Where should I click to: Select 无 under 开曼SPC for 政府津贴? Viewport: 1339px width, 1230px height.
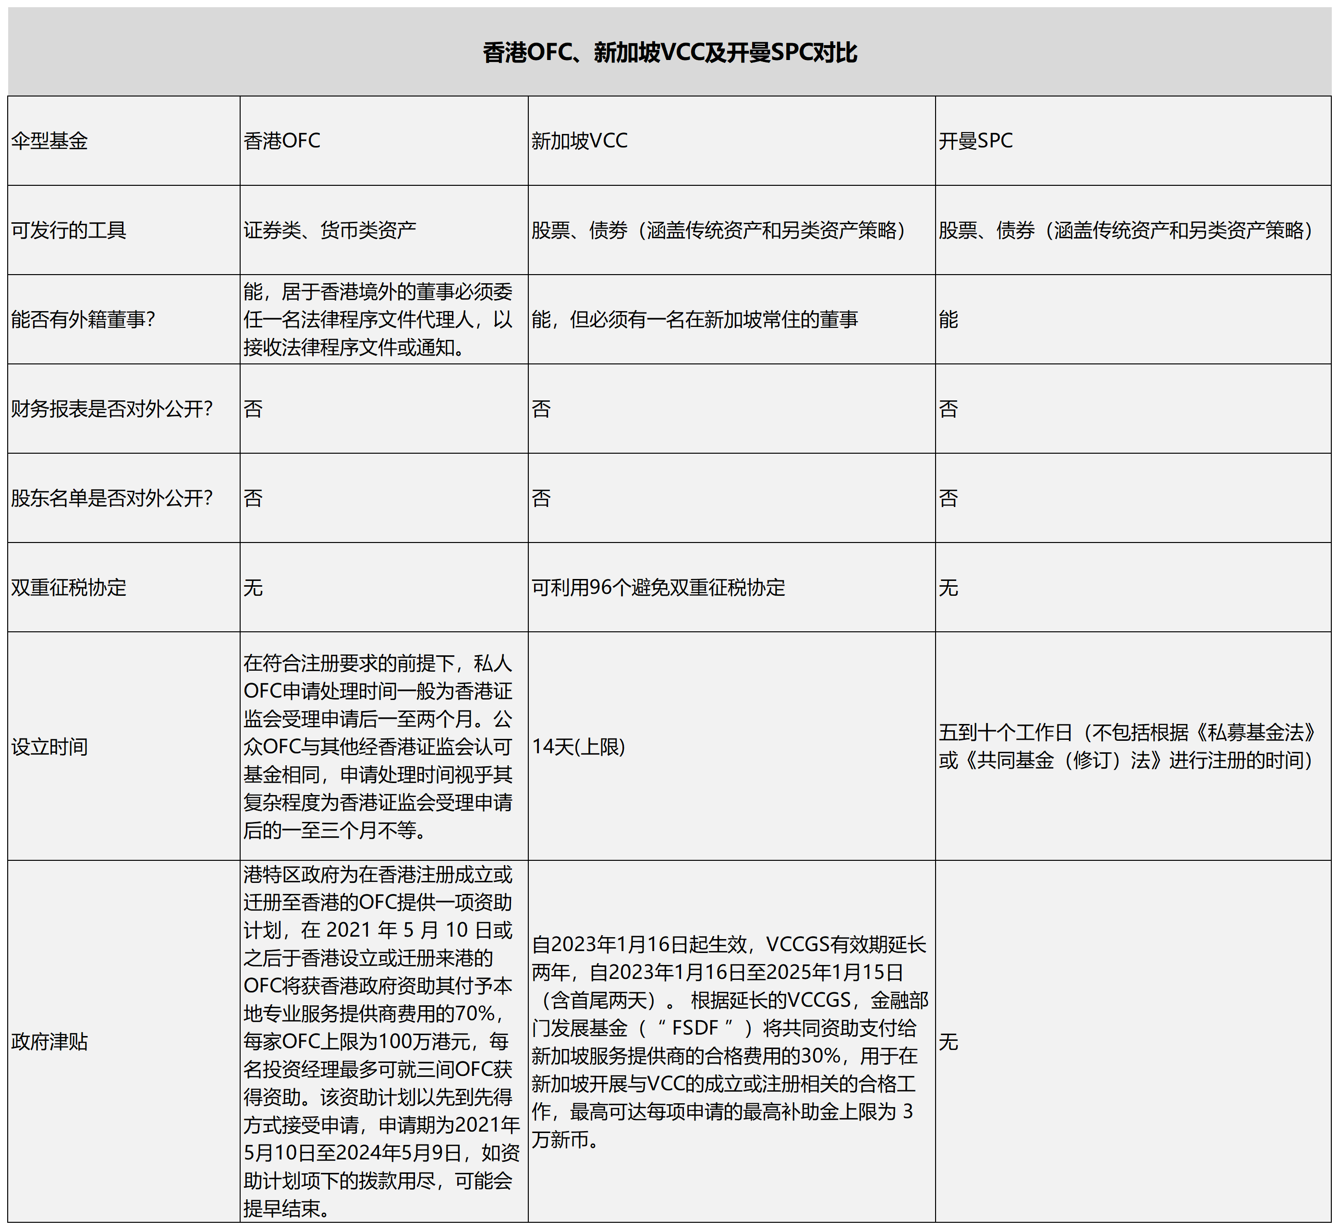(1133, 1041)
